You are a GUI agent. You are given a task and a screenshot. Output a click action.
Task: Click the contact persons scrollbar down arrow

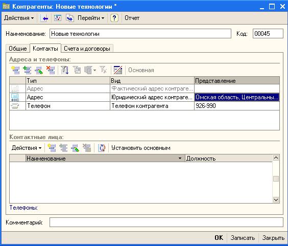pos(276,199)
